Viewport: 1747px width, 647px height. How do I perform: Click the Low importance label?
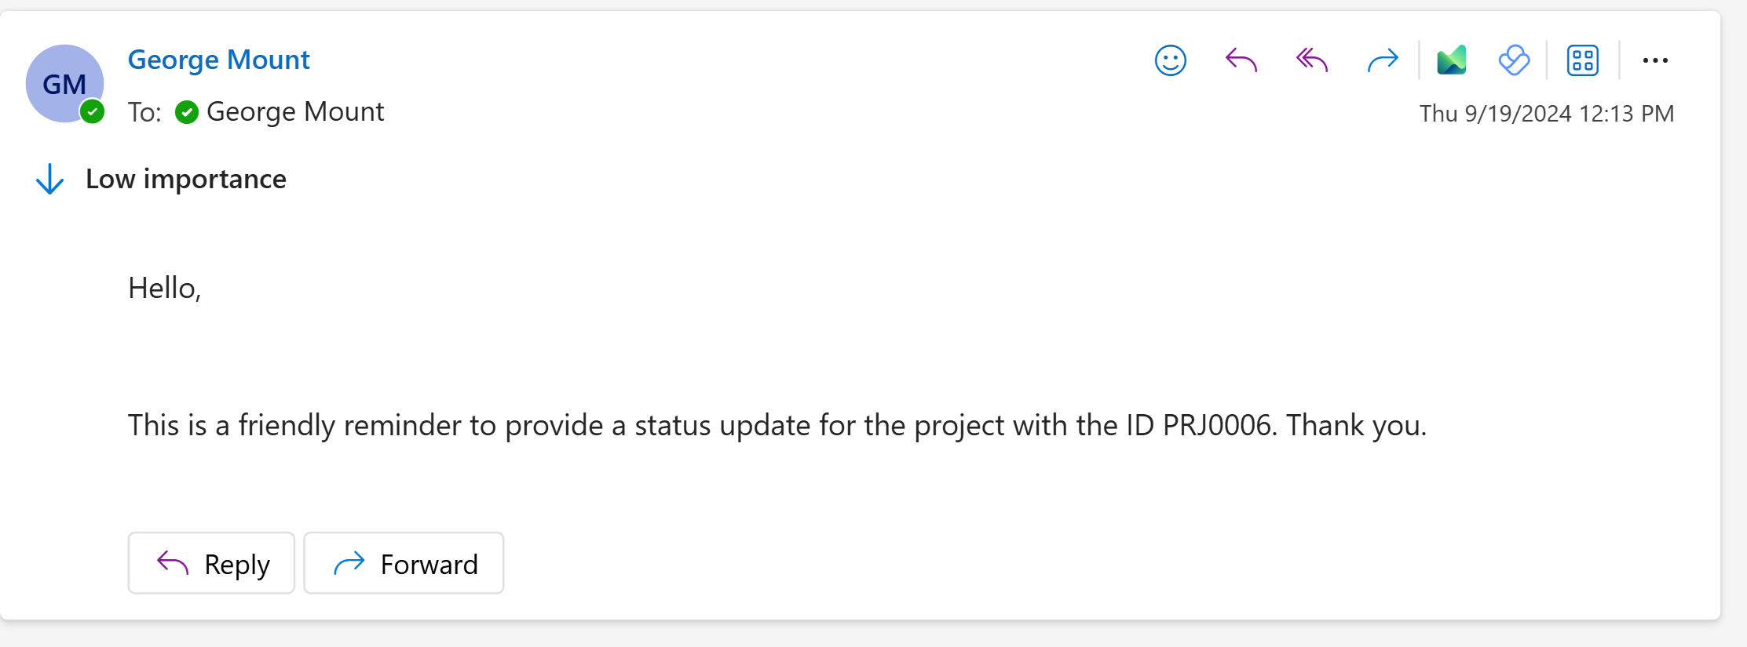[186, 179]
